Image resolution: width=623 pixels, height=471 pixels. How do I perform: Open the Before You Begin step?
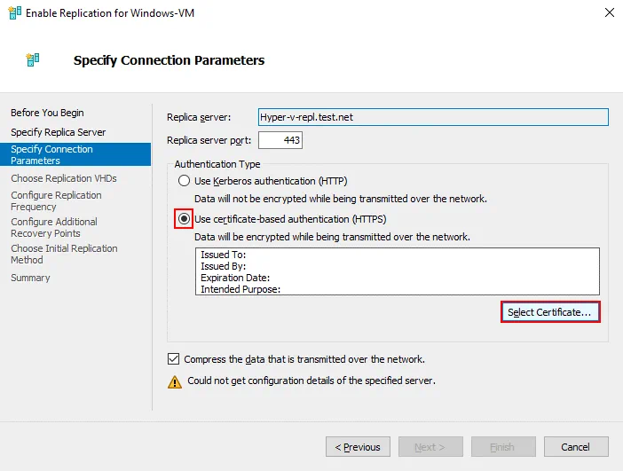pos(47,113)
